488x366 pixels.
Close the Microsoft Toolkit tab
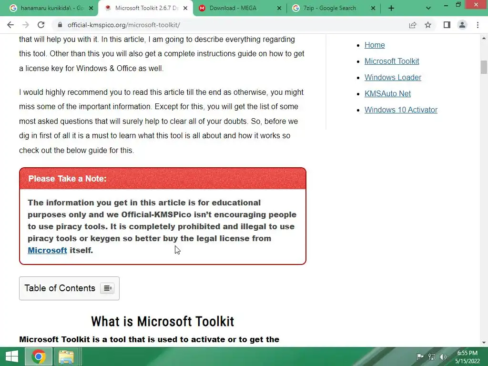pyautogui.click(x=185, y=9)
